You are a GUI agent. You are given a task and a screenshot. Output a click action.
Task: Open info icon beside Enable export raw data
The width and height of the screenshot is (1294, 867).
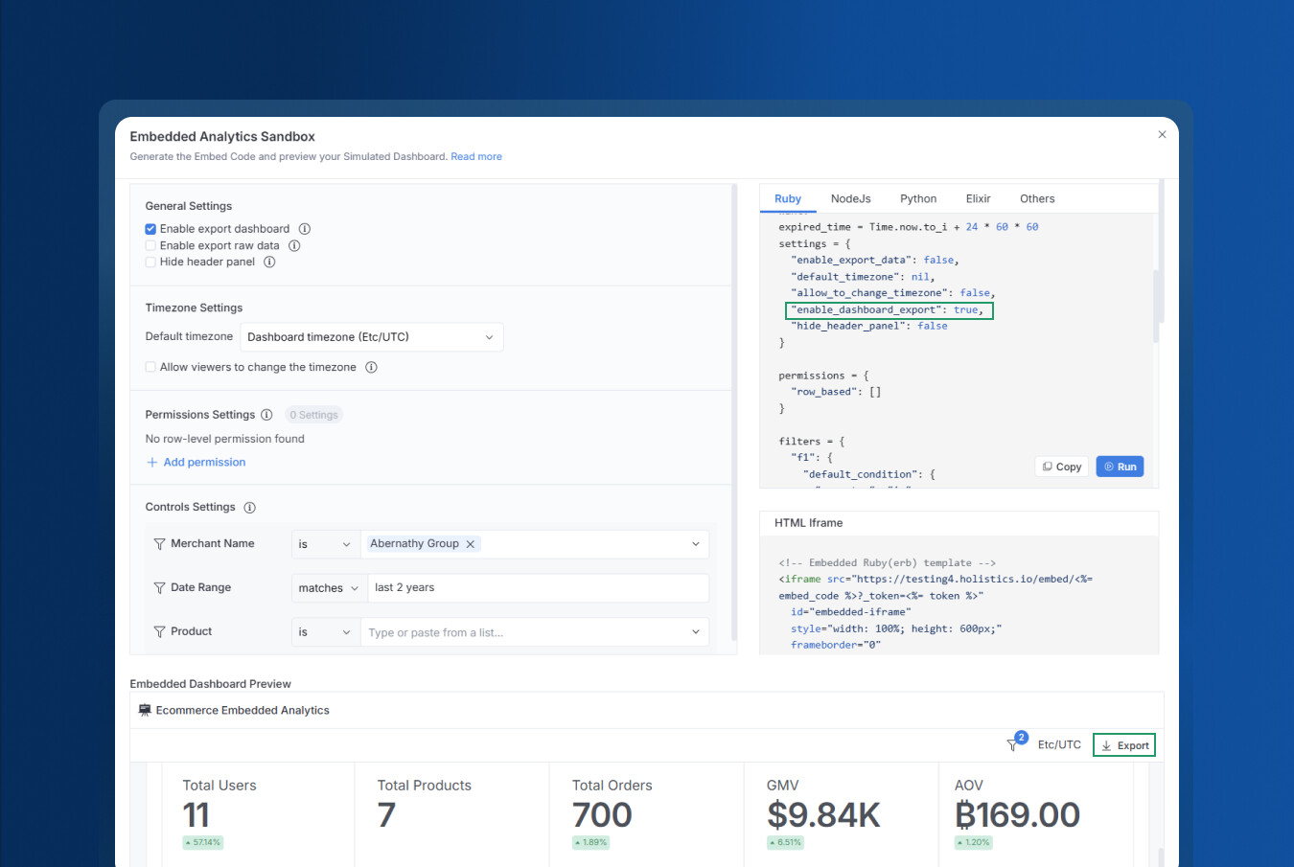click(294, 245)
